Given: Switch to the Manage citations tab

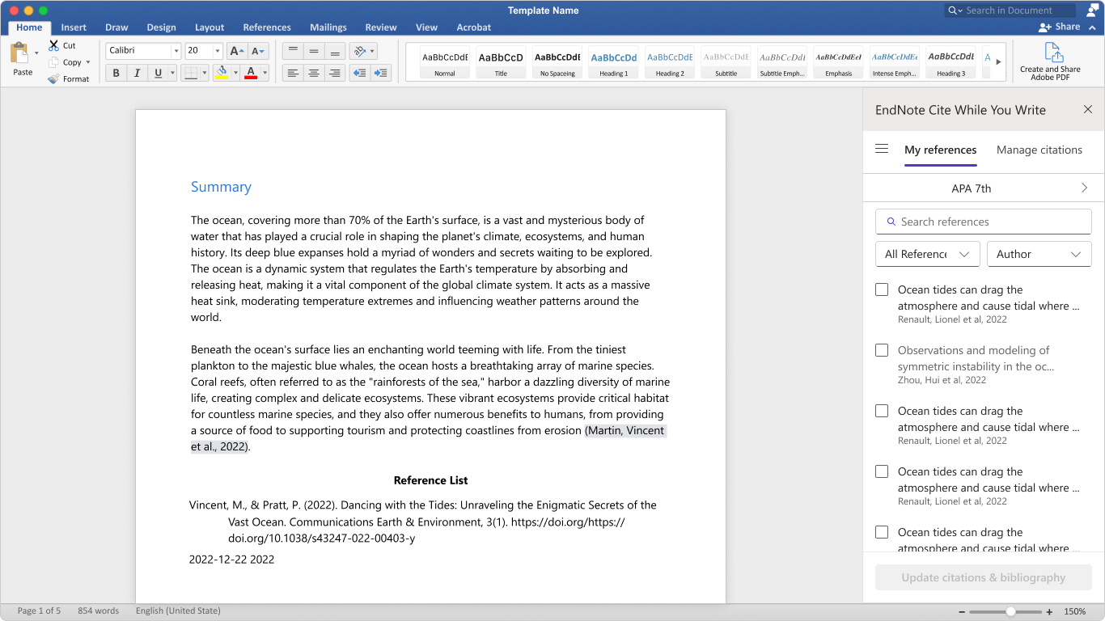Looking at the screenshot, I should [1039, 150].
